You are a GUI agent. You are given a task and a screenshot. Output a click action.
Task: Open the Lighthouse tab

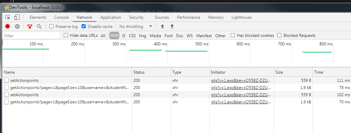pyautogui.click(x=242, y=17)
